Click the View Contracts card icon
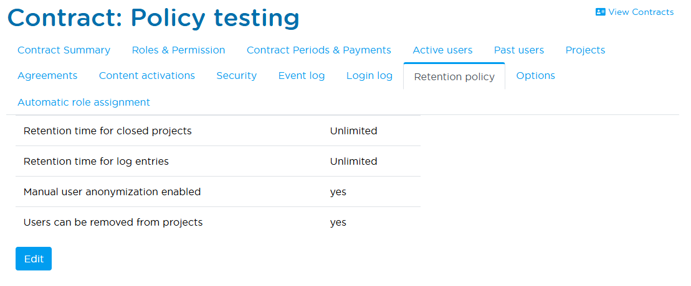This screenshot has height=286, width=691. coord(601,12)
